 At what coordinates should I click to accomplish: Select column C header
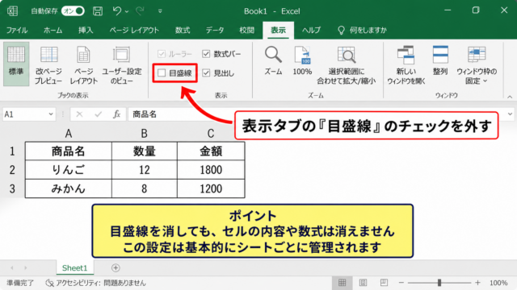(211, 134)
